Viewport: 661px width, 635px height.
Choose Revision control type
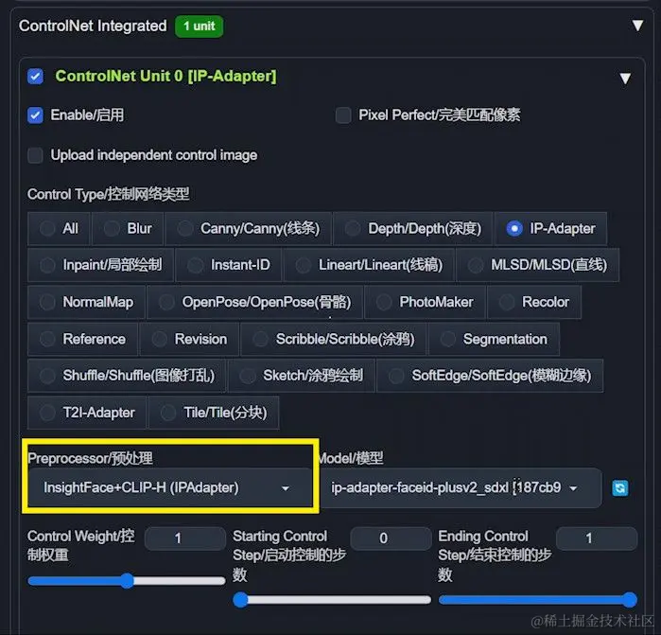(x=189, y=339)
